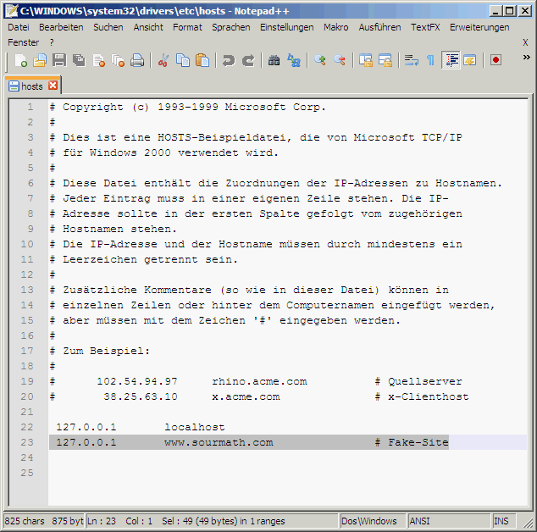Open the TextFX menu
The width and height of the screenshot is (537, 532).
pyautogui.click(x=425, y=27)
